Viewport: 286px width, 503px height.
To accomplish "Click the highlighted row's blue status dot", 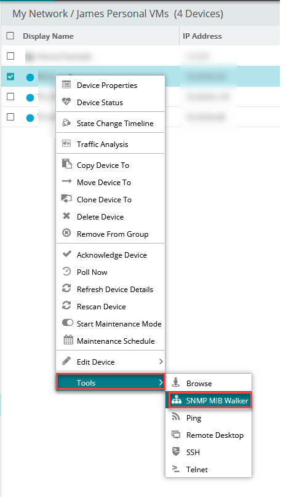I will coord(30,77).
